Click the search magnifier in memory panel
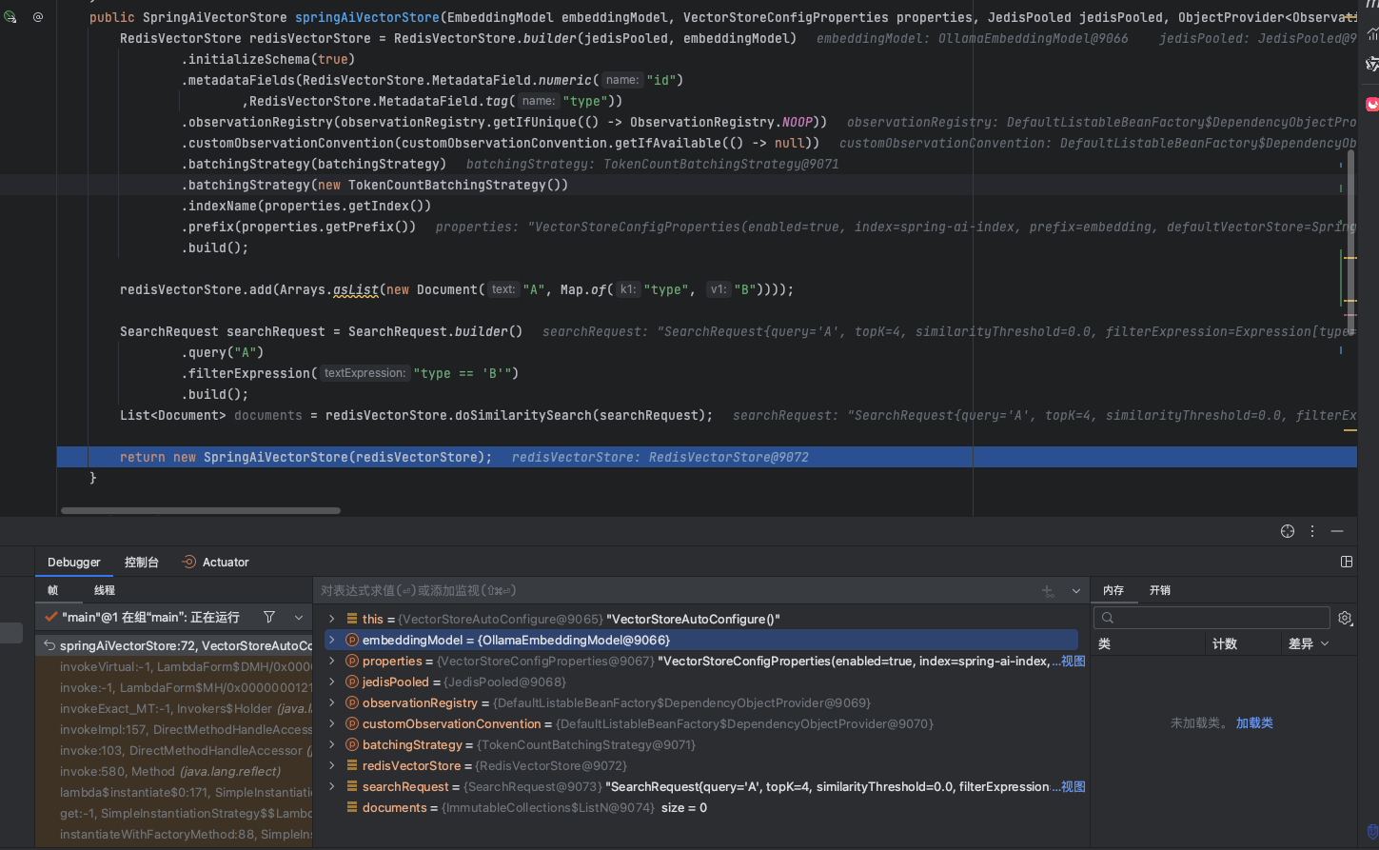The width and height of the screenshot is (1379, 850). (x=1108, y=618)
